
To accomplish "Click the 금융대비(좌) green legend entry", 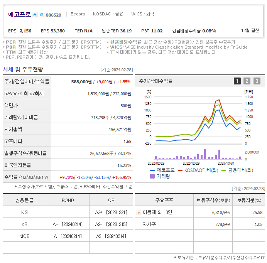I will tap(237, 170).
